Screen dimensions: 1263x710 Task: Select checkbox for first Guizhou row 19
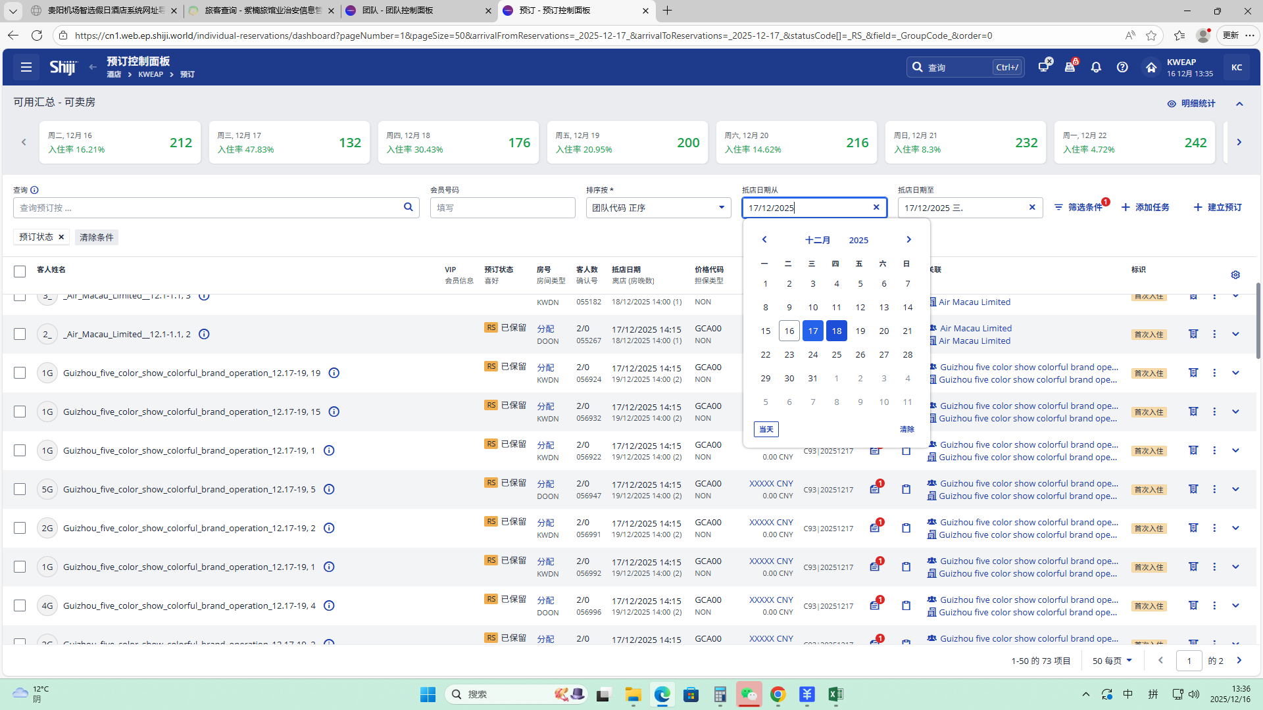click(20, 373)
